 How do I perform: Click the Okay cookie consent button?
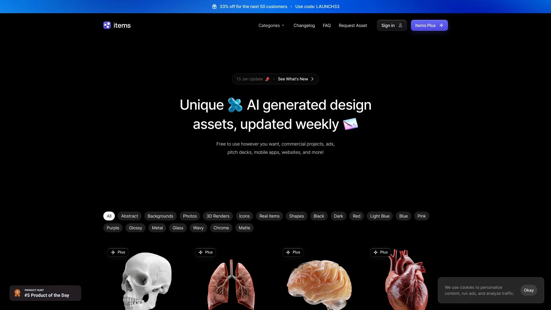(529, 290)
